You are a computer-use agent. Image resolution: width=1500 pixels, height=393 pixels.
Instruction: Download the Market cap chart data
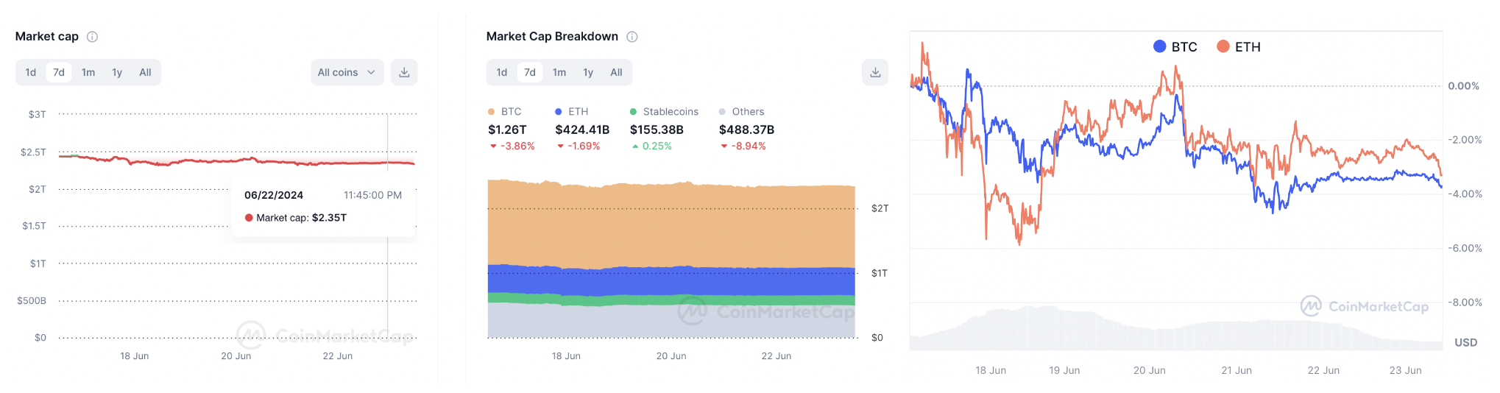[x=404, y=72]
